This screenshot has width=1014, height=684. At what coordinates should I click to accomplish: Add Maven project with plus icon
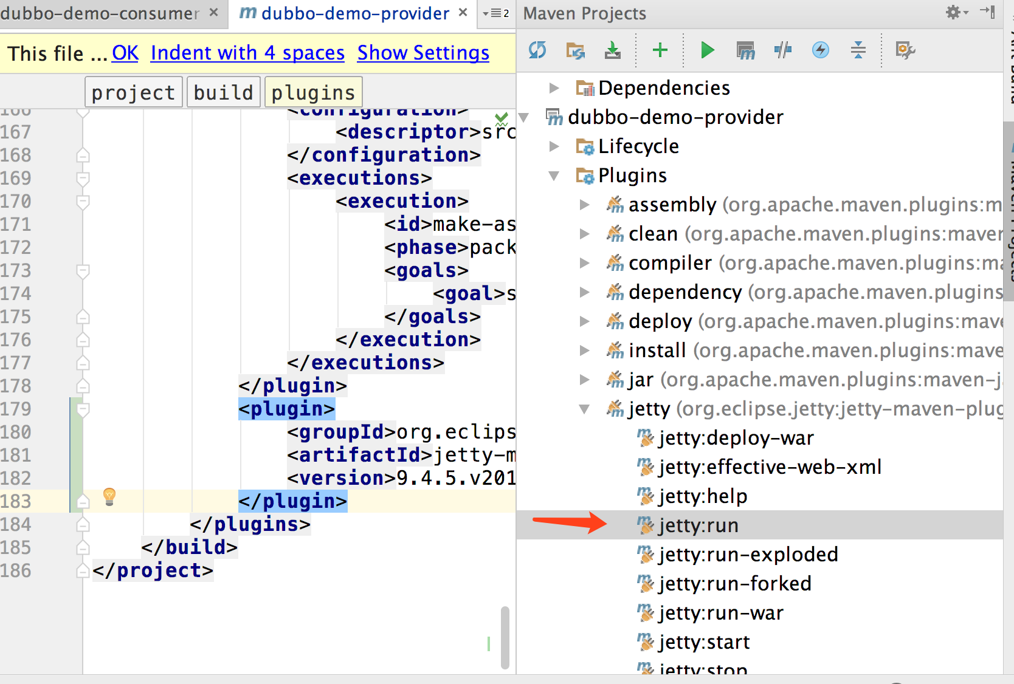point(660,50)
